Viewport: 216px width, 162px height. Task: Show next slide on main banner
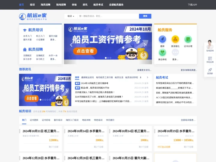(145, 45)
